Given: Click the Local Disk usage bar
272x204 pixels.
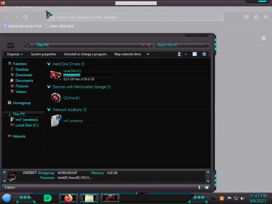Looking at the screenshot, I should [72, 75].
